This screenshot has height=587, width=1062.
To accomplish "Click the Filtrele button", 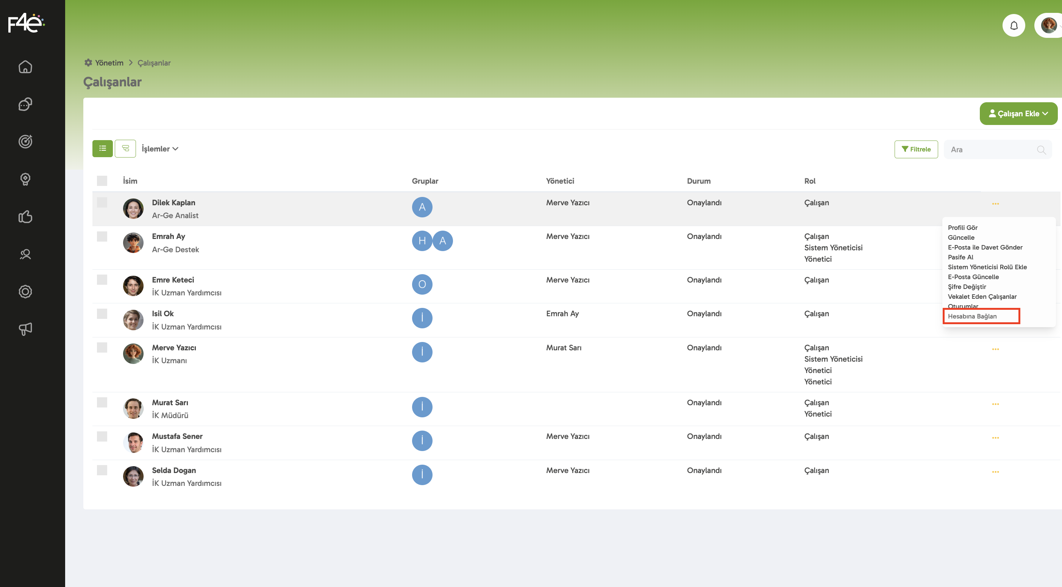I will coord(916,149).
